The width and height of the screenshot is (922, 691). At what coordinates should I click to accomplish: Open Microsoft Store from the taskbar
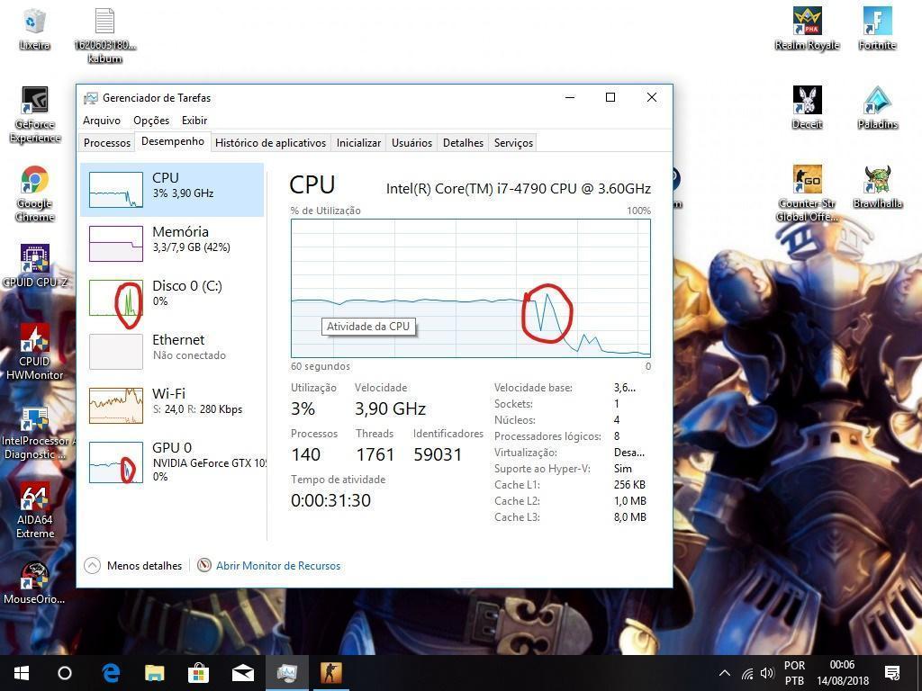[198, 673]
